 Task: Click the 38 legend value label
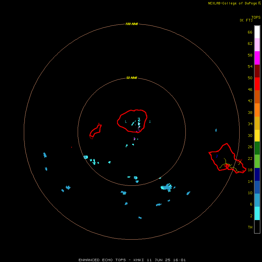pos(250,112)
